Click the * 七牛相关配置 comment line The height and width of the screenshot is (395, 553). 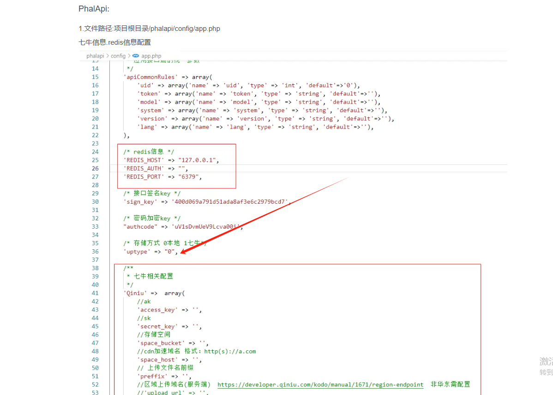pyautogui.click(x=150, y=277)
